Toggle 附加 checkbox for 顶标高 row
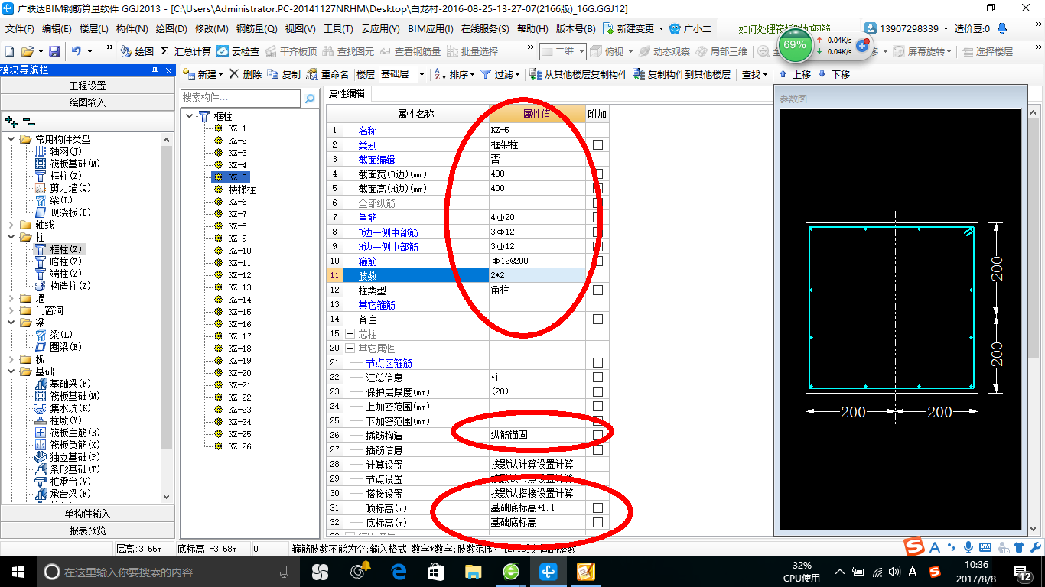This screenshot has height=587, width=1045. 597,508
